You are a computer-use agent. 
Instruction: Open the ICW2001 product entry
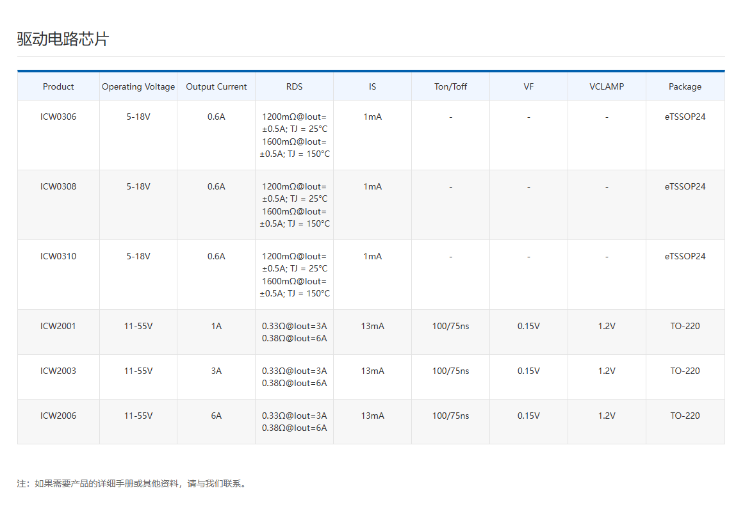click(x=58, y=326)
